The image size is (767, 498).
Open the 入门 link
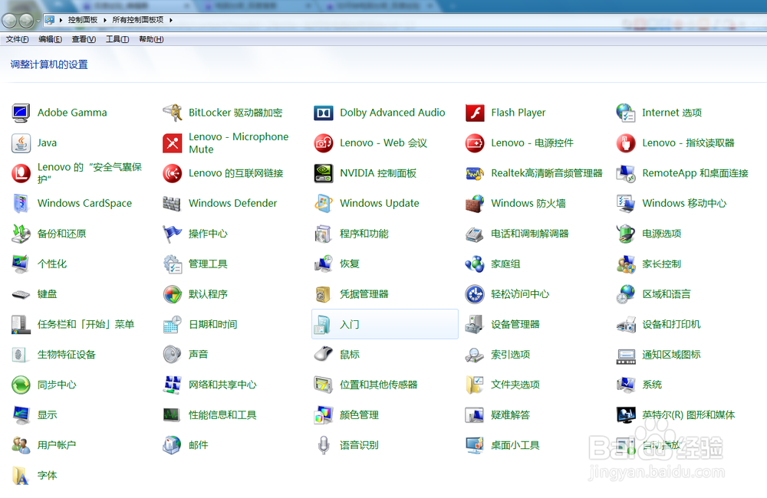pyautogui.click(x=349, y=325)
